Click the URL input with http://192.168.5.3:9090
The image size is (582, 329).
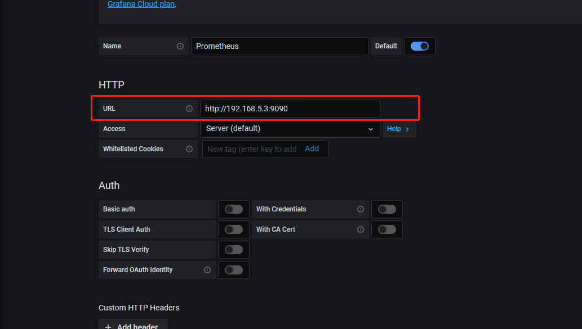click(x=290, y=109)
